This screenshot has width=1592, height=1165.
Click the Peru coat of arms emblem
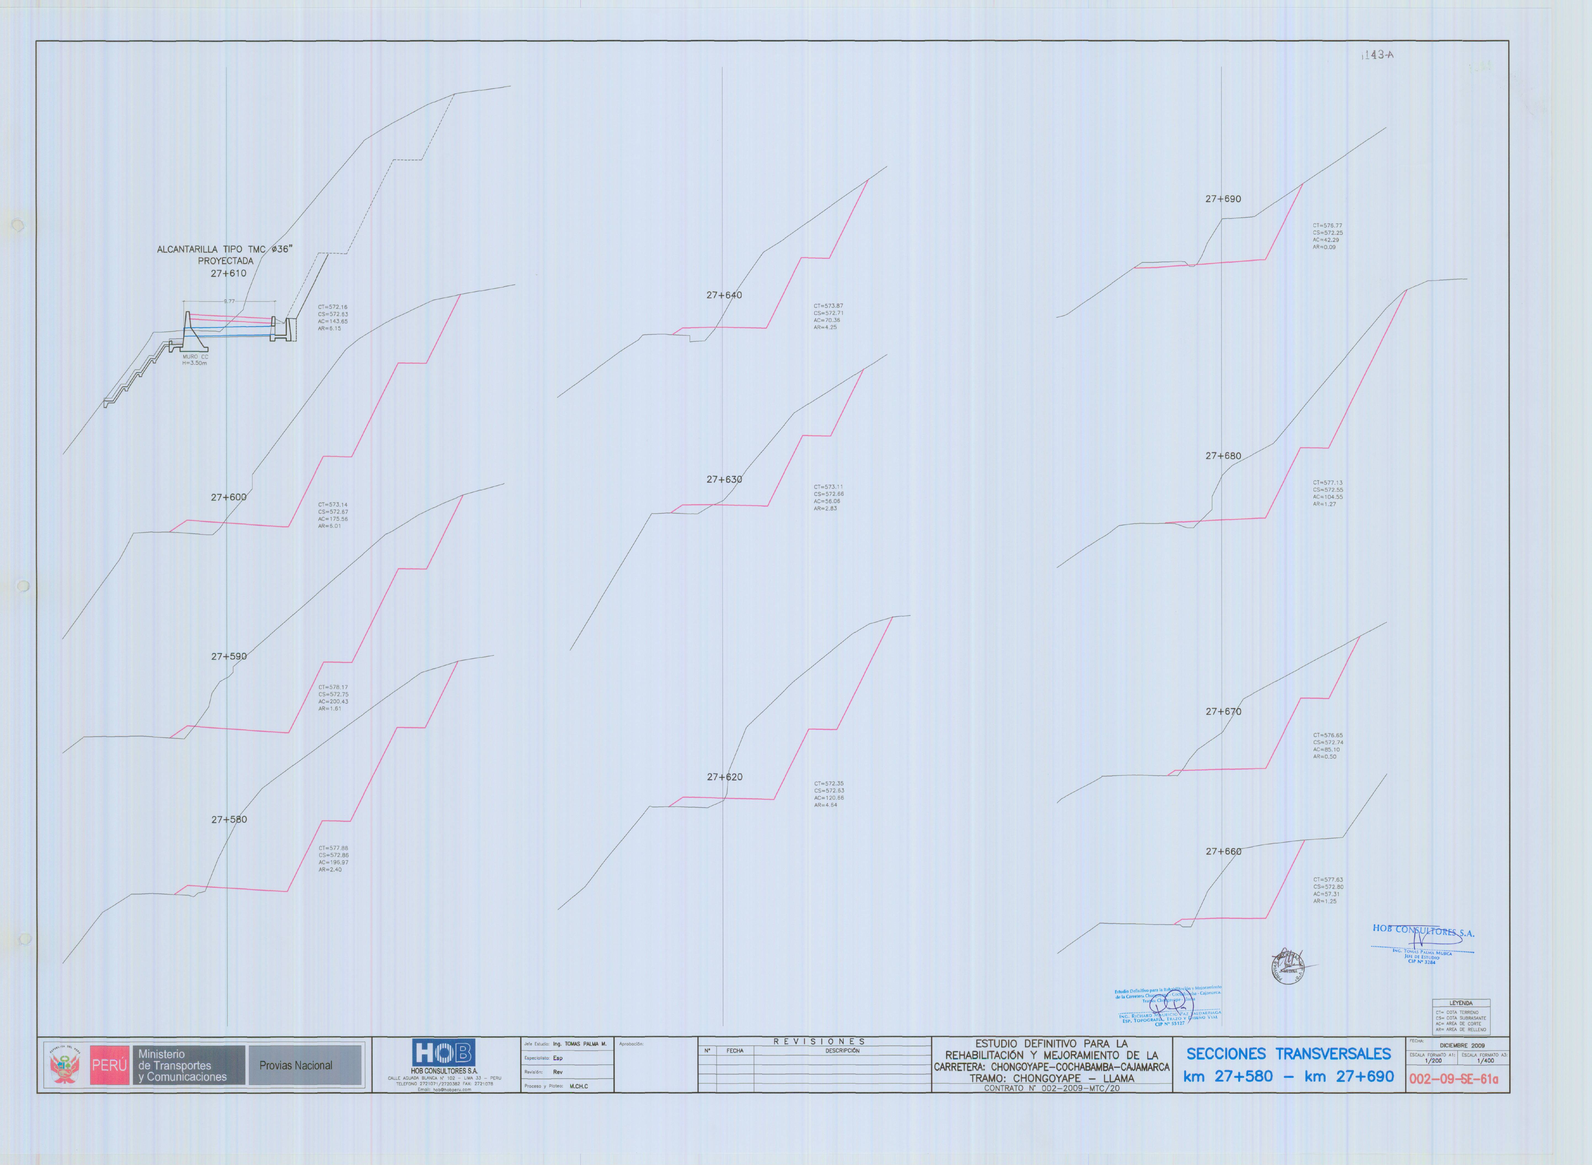coord(65,1065)
